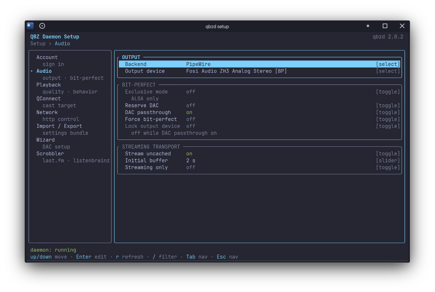This screenshot has height=292, width=435.
Task: Adjust the Initial buffer slider control
Action: [388, 161]
